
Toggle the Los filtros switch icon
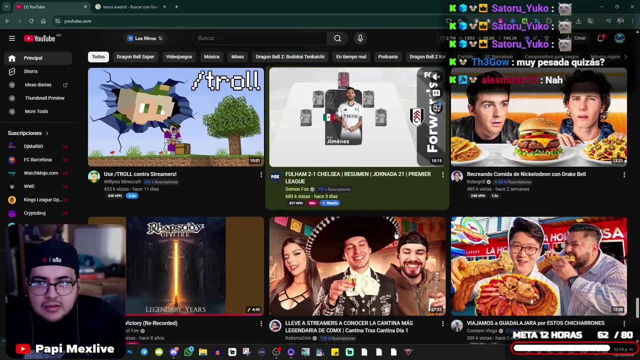[x=160, y=38]
